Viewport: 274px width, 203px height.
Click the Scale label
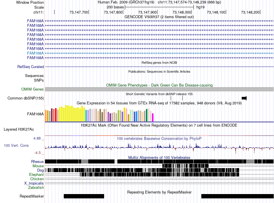click(39, 7)
